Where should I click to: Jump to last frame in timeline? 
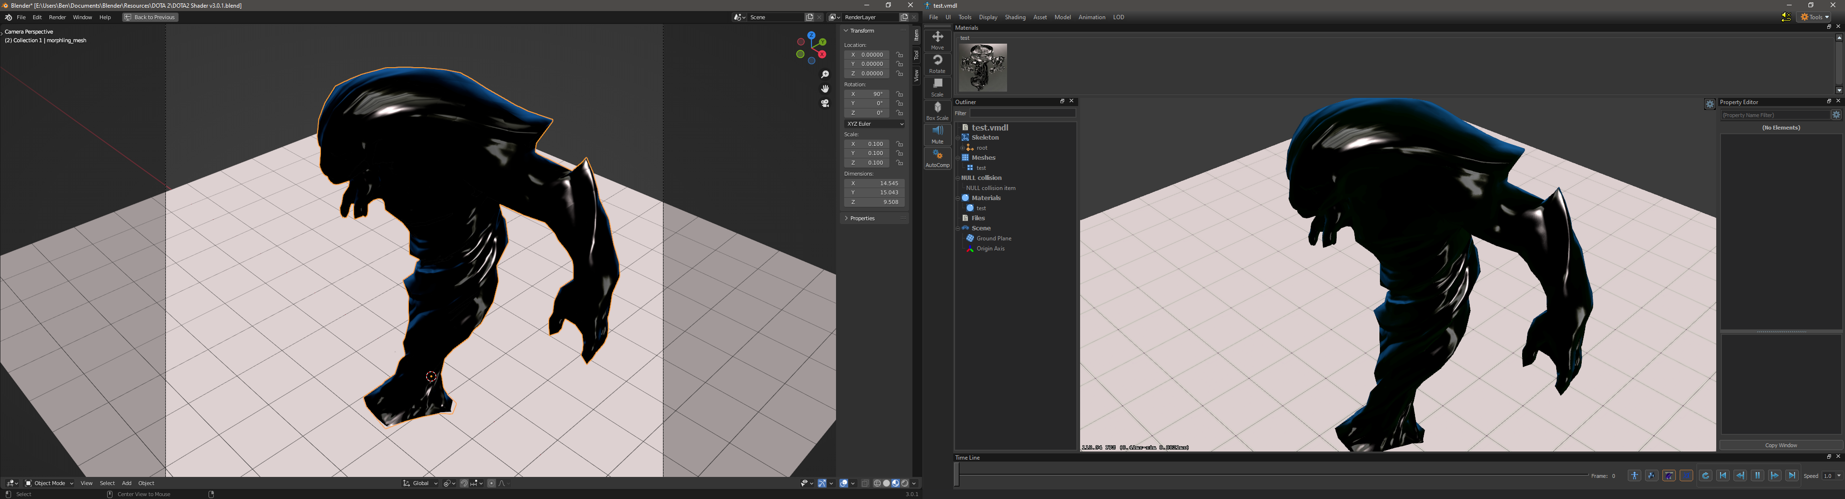tap(1792, 476)
